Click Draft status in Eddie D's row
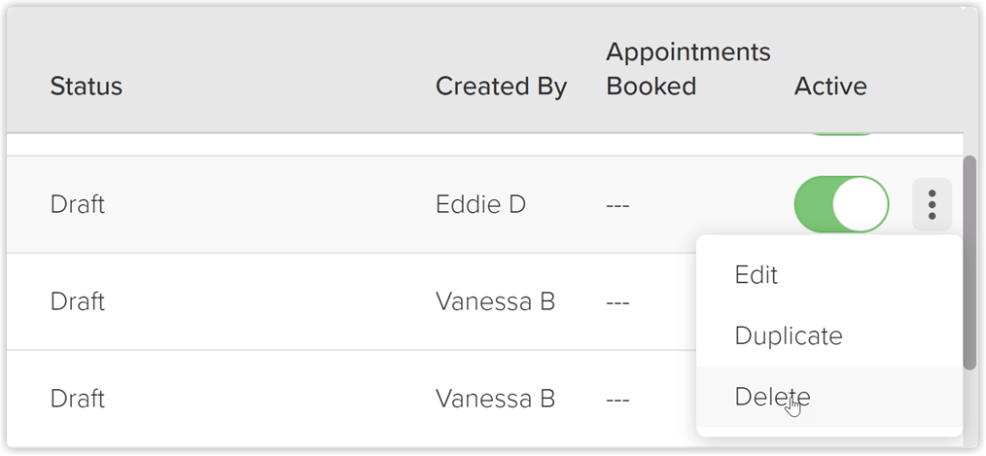 (78, 204)
